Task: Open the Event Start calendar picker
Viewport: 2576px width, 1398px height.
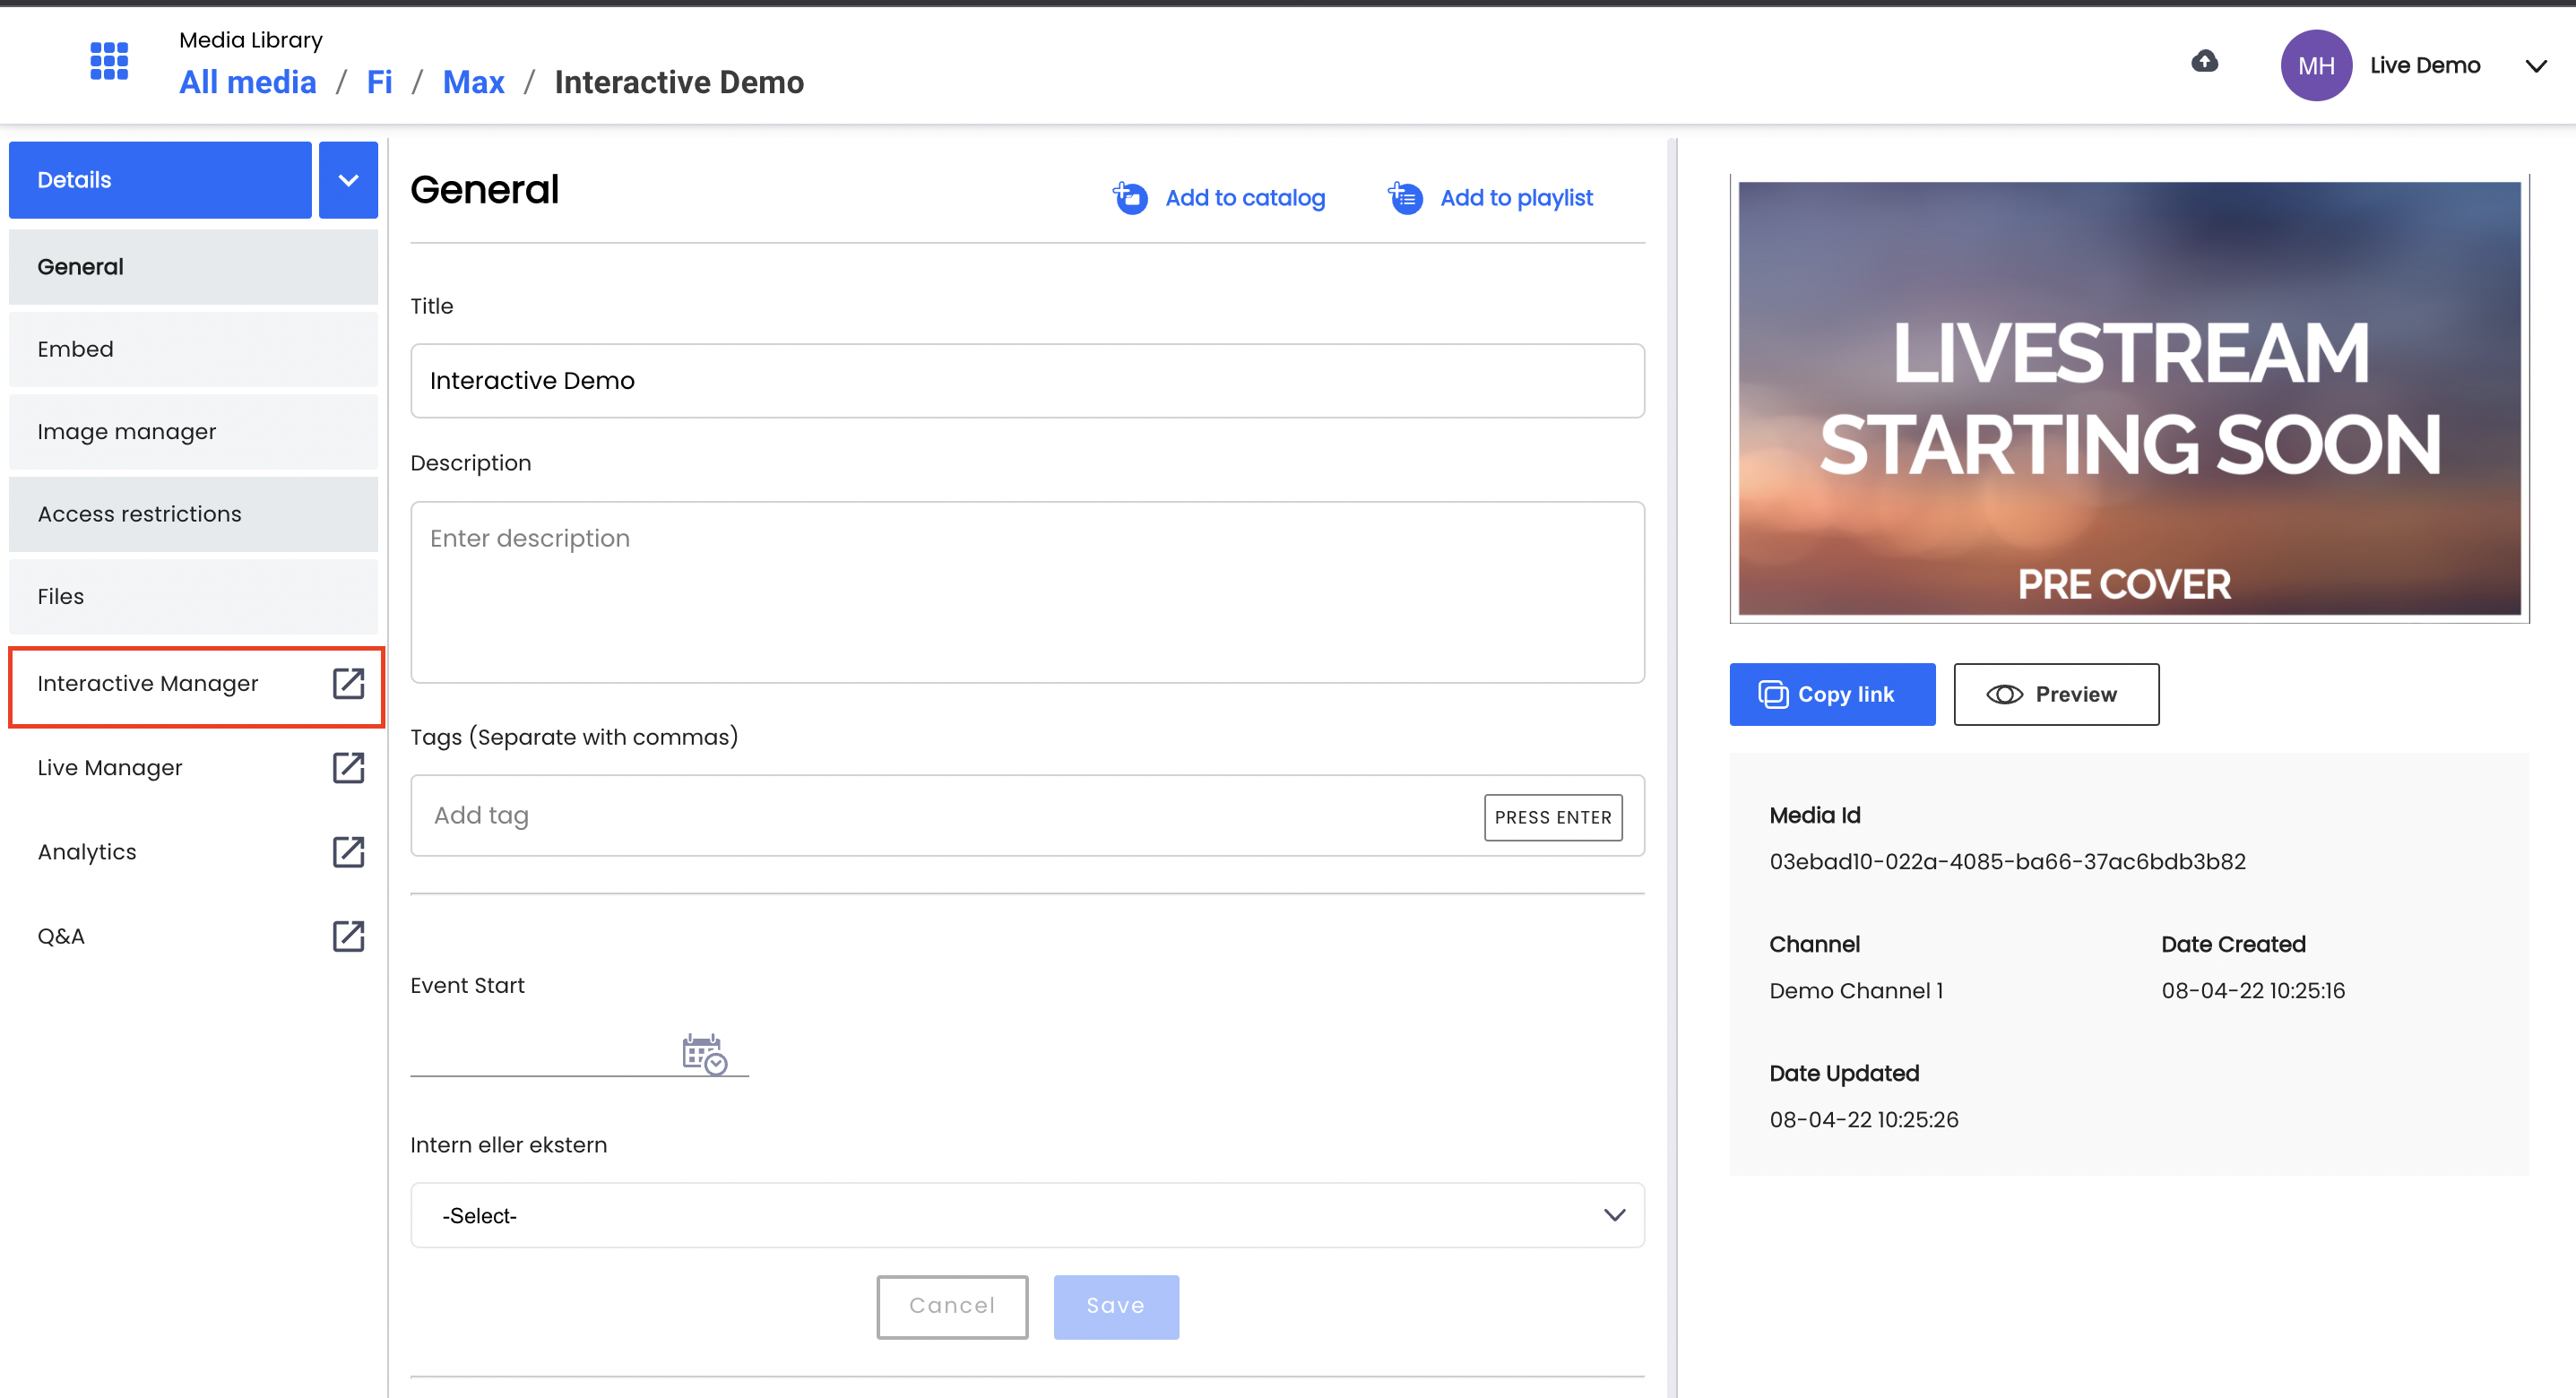Action: coord(704,1054)
